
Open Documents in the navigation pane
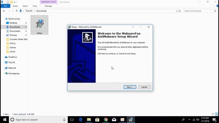(x=15, y=31)
